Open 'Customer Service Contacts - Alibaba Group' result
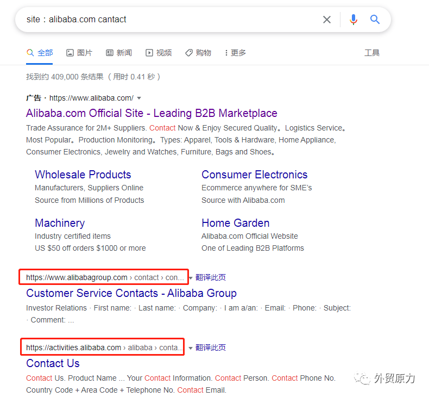The image size is (429, 397). pos(131,293)
